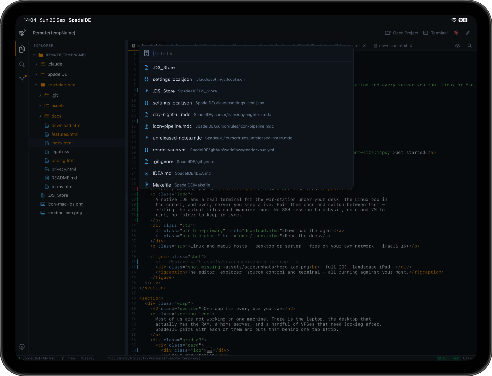
Task: Click the Open Project button
Action: [x=402, y=33]
